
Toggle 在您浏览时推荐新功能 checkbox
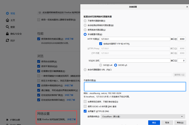click(x=39, y=100)
